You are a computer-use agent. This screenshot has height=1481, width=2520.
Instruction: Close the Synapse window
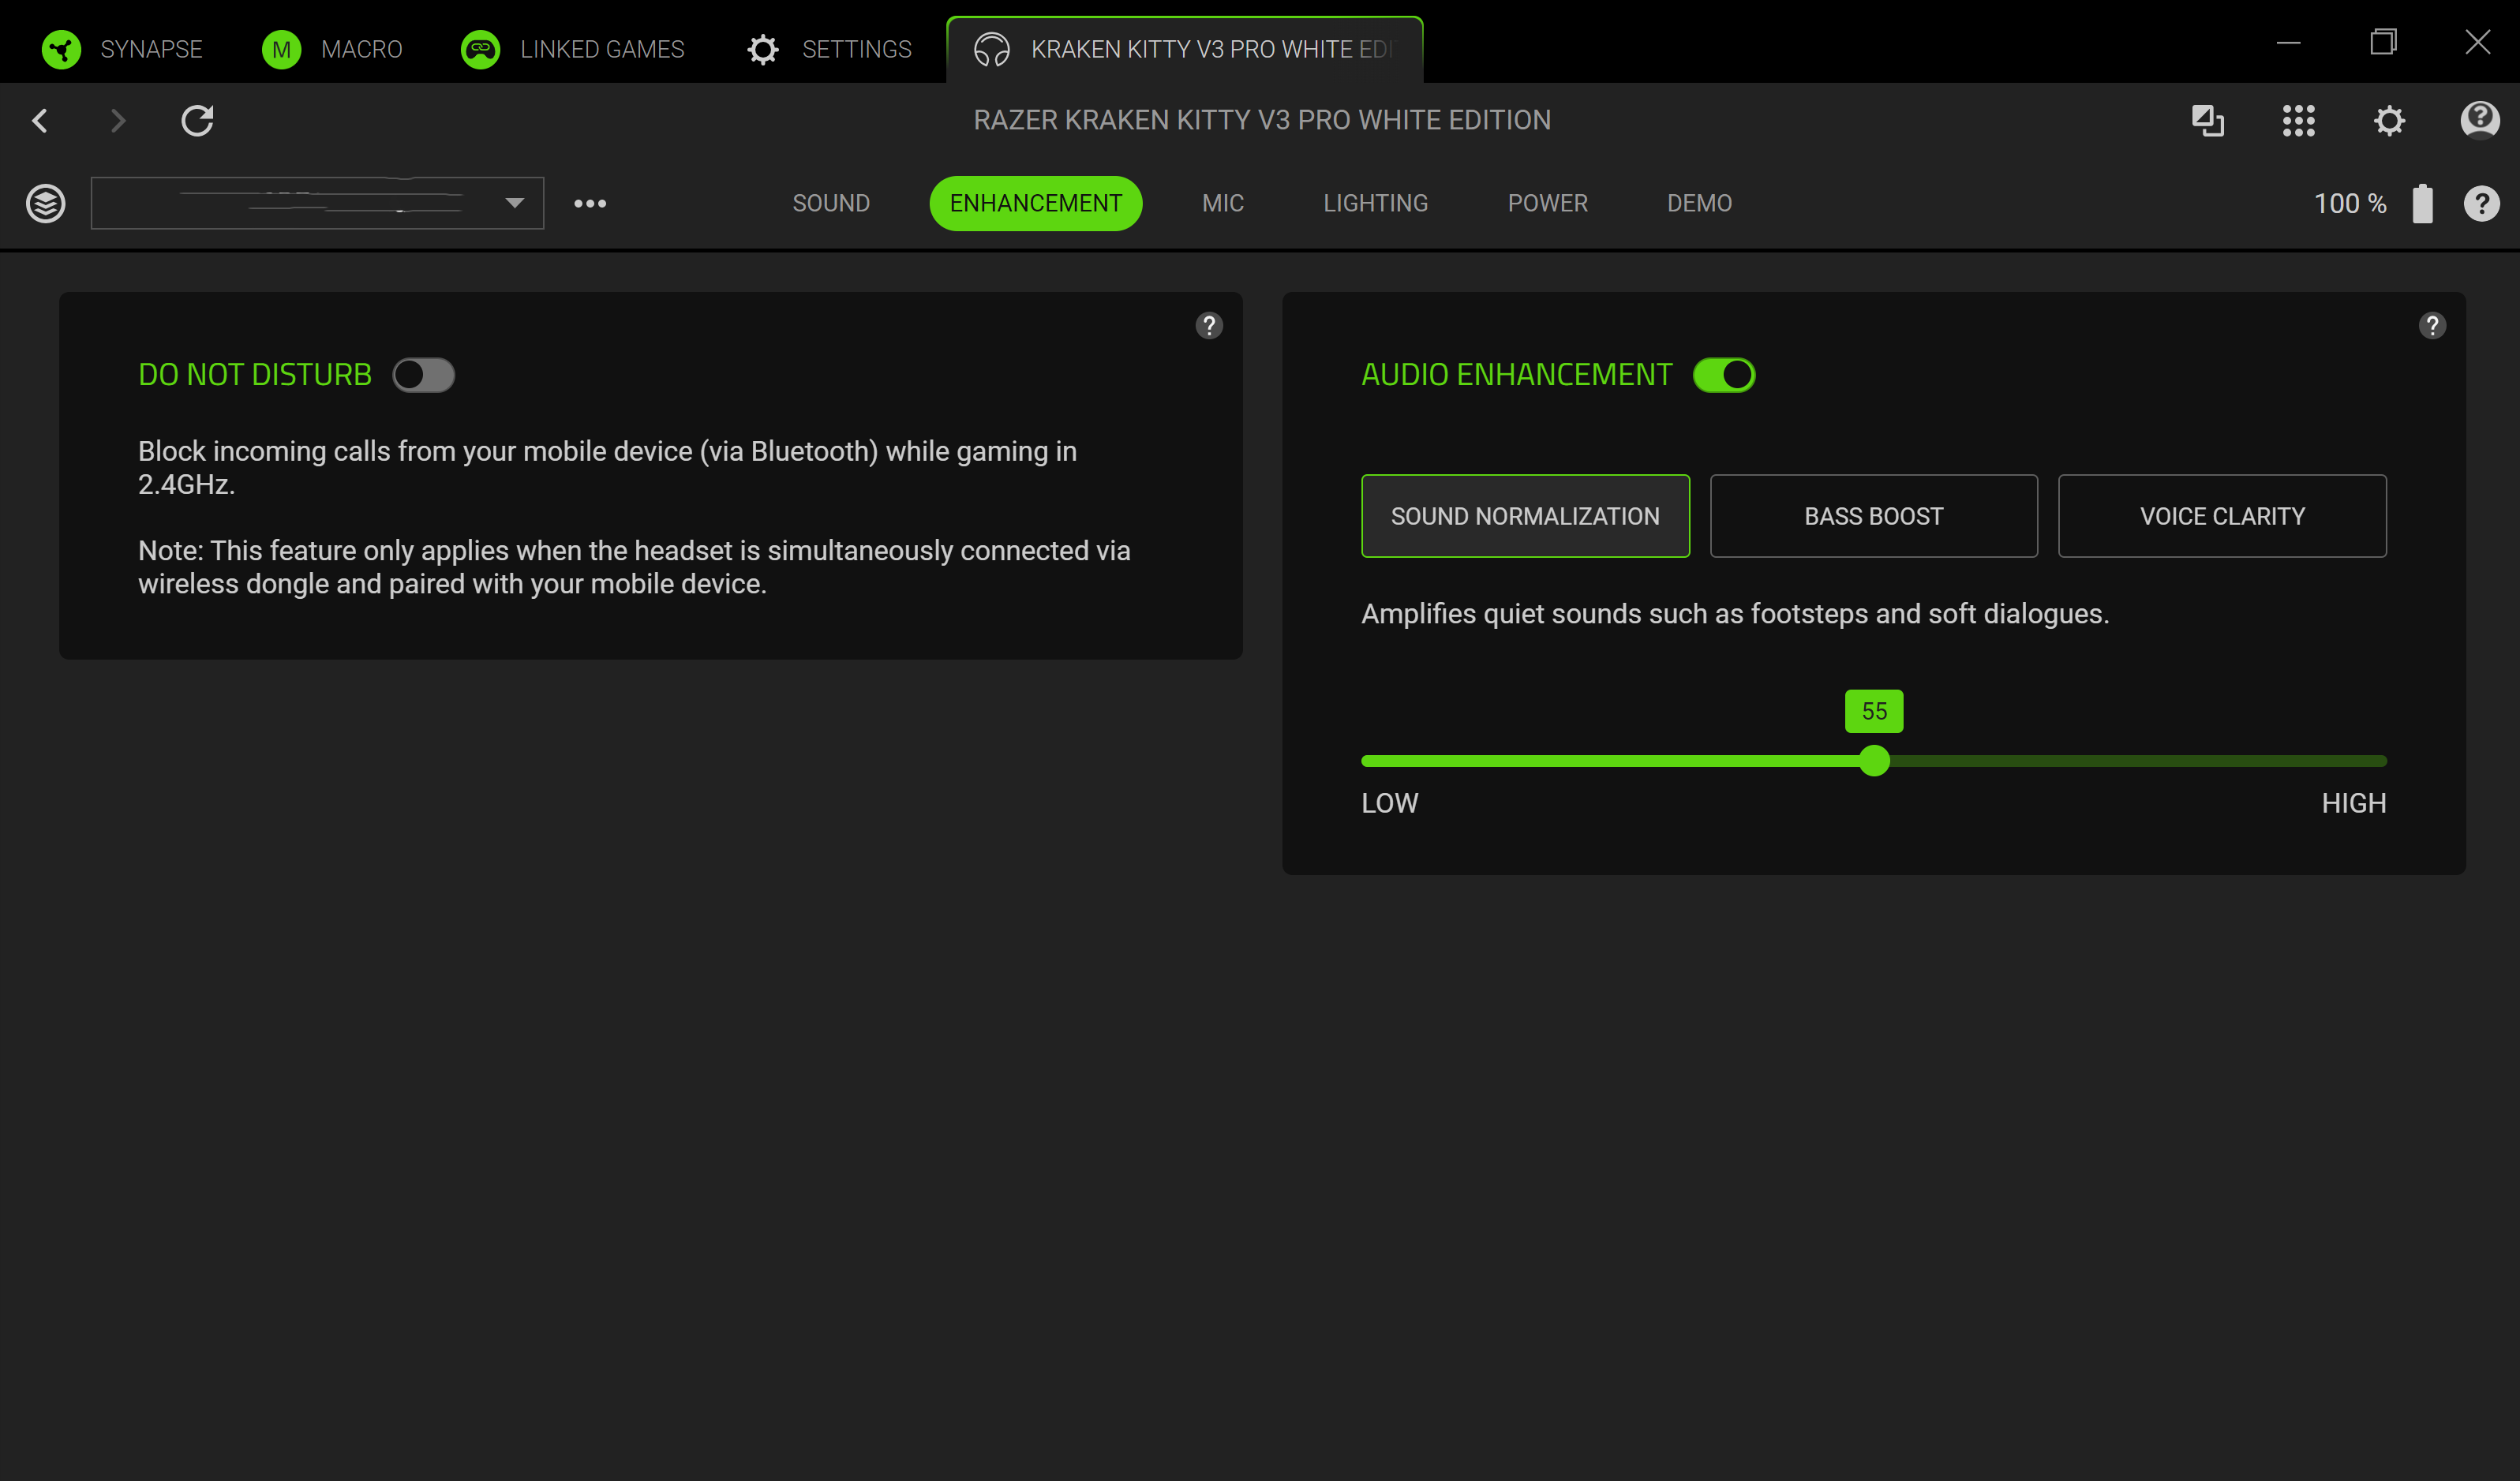point(2477,42)
